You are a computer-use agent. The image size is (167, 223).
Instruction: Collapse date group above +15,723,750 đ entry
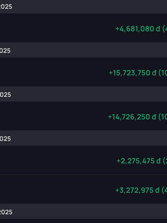(6, 50)
